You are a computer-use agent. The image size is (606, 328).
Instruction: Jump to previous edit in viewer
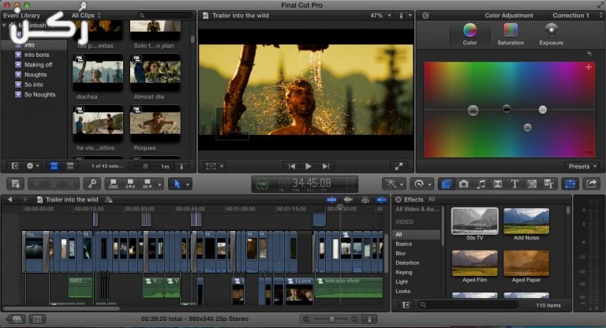click(x=292, y=166)
